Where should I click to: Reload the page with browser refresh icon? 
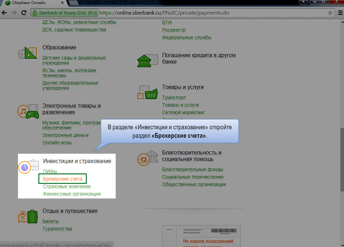coord(24,13)
